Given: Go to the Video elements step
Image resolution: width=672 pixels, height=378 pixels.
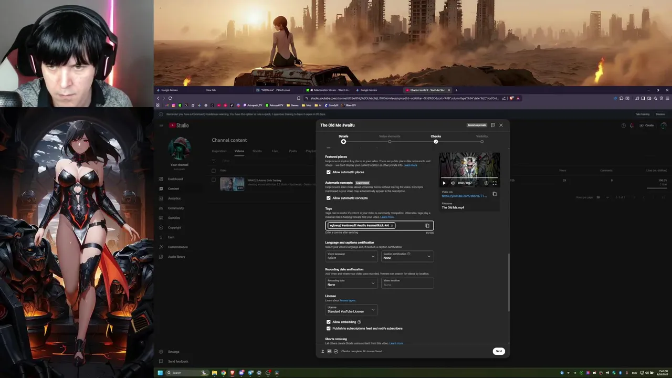Looking at the screenshot, I should pos(390,139).
